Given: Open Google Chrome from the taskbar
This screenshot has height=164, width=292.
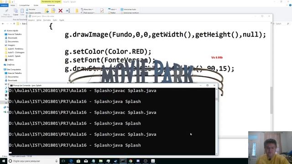Looking at the screenshot, I should click(130, 161).
